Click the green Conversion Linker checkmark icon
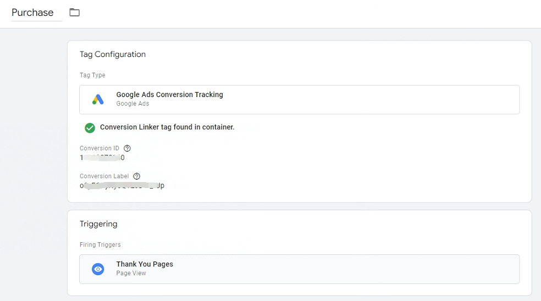This screenshot has width=541, height=301. click(x=90, y=128)
